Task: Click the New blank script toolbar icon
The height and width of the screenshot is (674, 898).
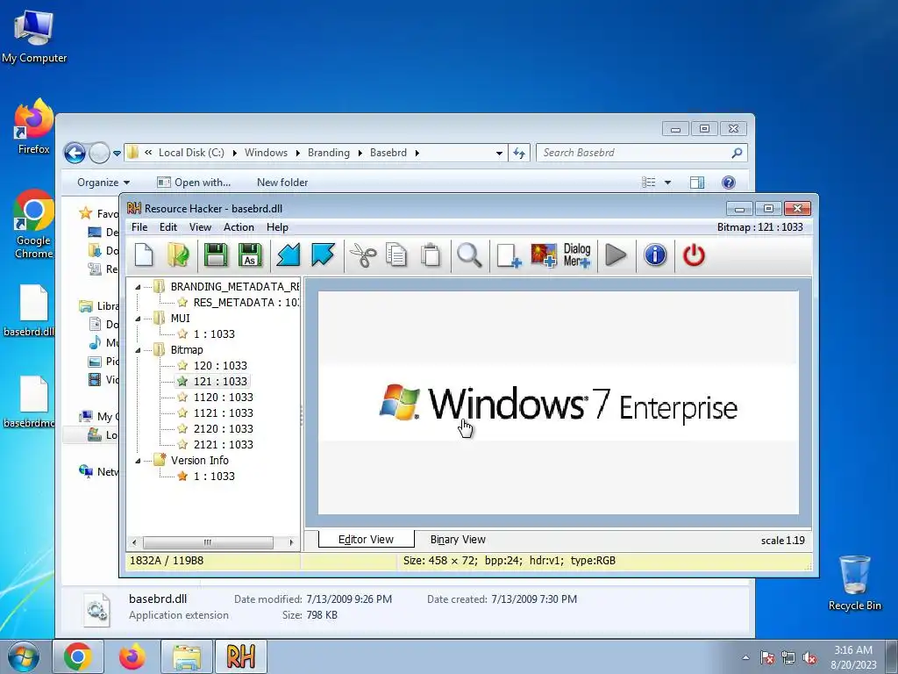Action: (144, 255)
